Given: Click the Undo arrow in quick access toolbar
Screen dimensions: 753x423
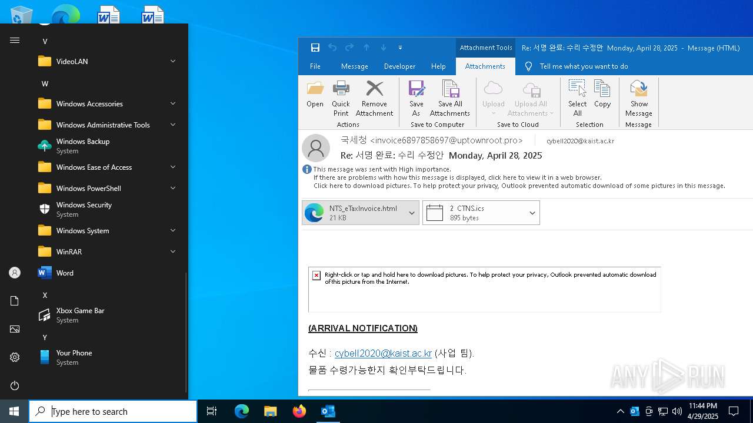Looking at the screenshot, I should pyautogui.click(x=332, y=48).
